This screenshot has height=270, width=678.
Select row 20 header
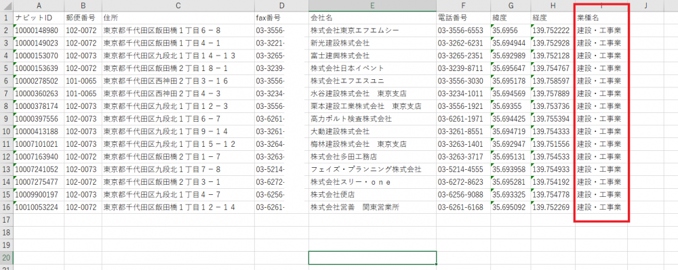(7, 258)
